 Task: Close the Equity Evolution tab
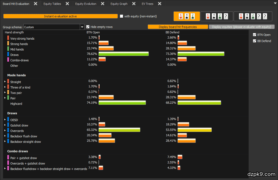[103, 4]
